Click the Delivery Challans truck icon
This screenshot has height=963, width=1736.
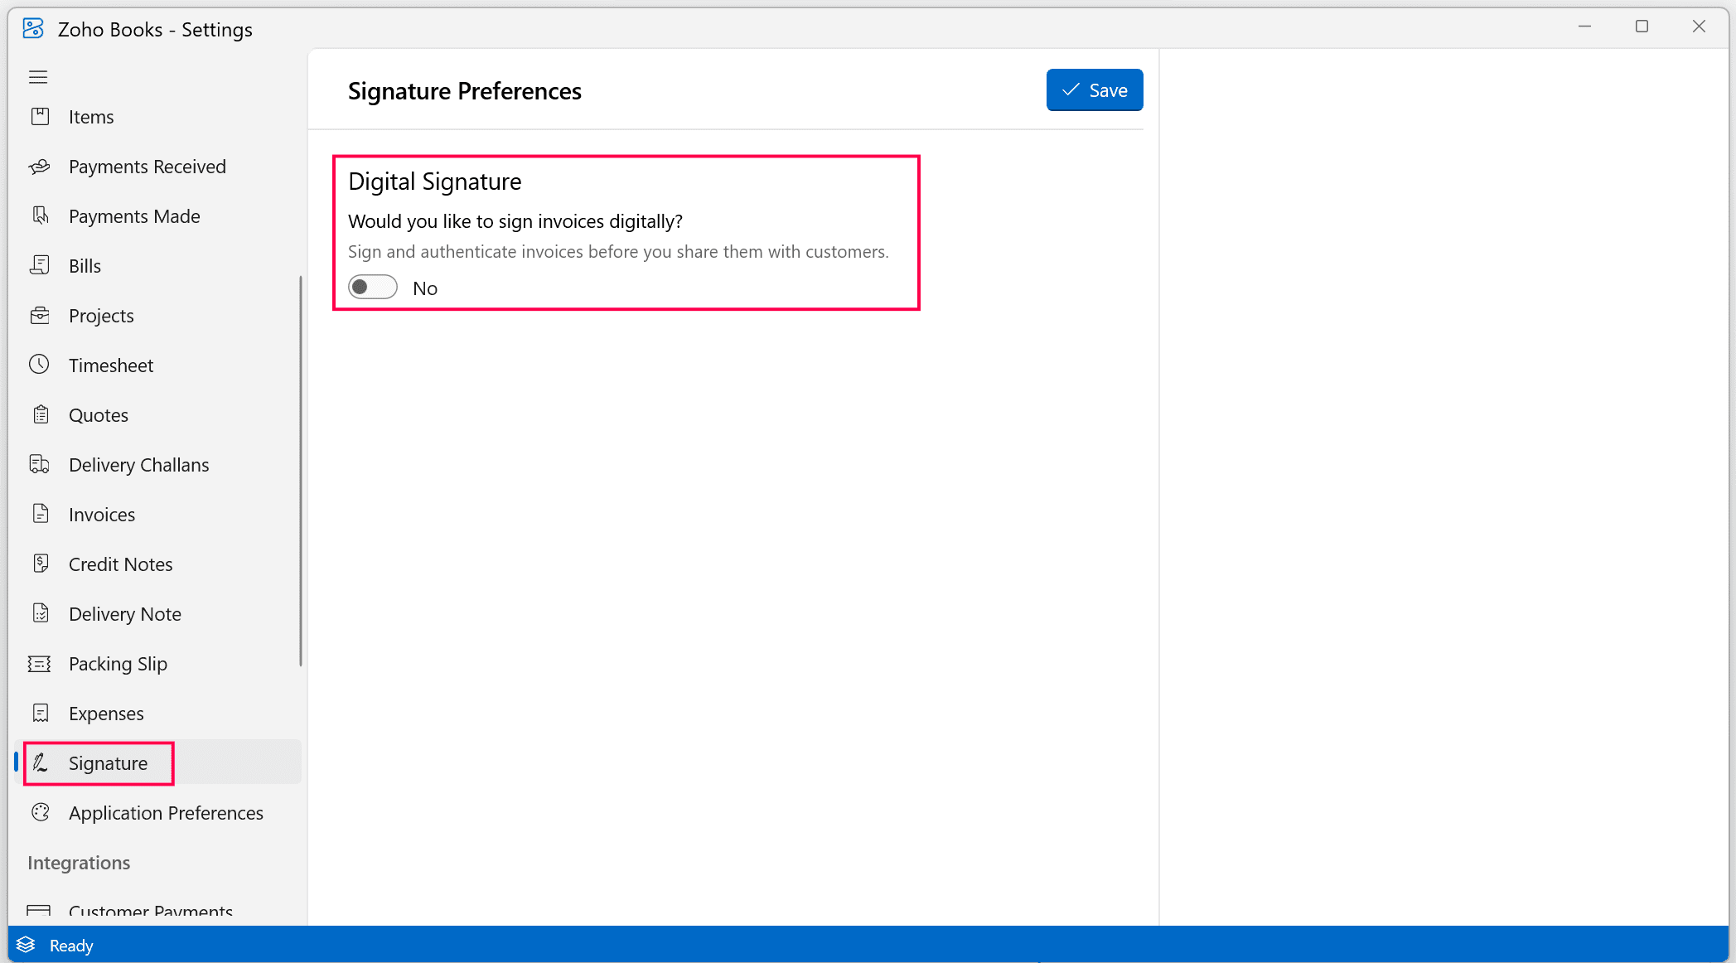pyautogui.click(x=41, y=464)
